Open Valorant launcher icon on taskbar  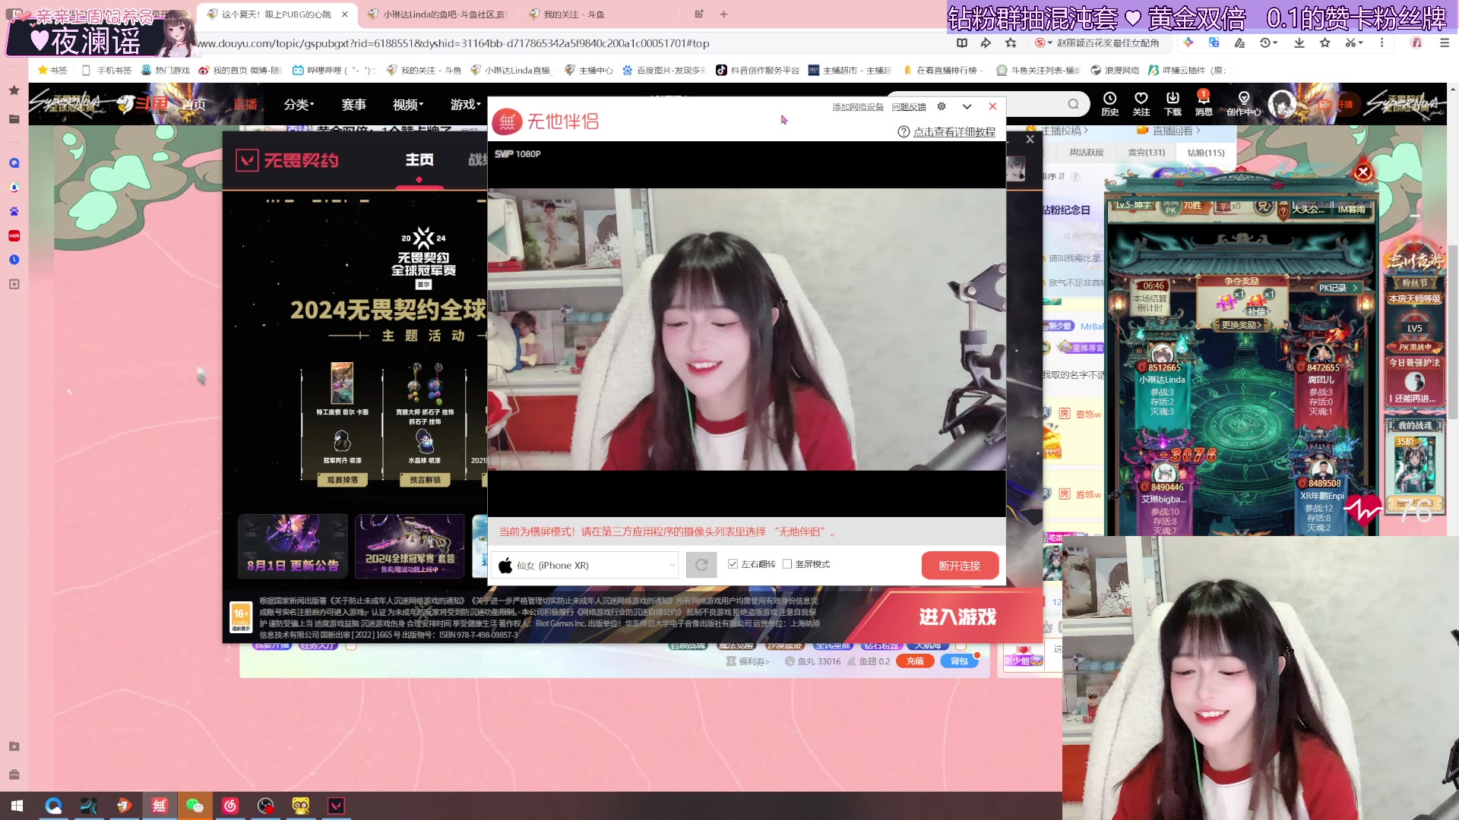[x=336, y=806]
